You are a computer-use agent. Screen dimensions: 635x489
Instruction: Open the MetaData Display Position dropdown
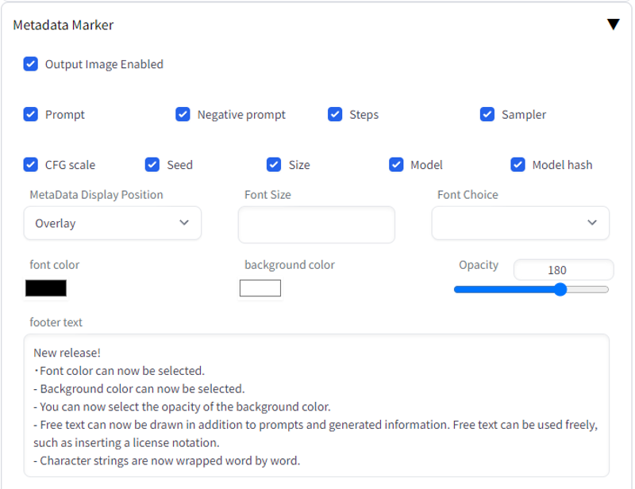tap(112, 223)
